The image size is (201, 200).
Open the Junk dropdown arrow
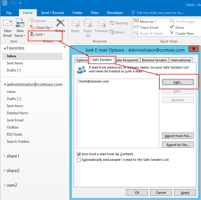coord(44,34)
